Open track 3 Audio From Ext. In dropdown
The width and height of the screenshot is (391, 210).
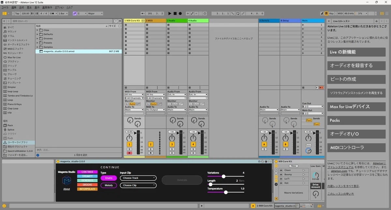click(x=177, y=94)
